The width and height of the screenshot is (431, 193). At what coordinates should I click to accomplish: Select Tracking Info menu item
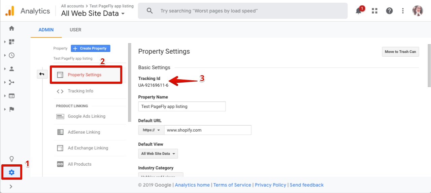pos(90,91)
